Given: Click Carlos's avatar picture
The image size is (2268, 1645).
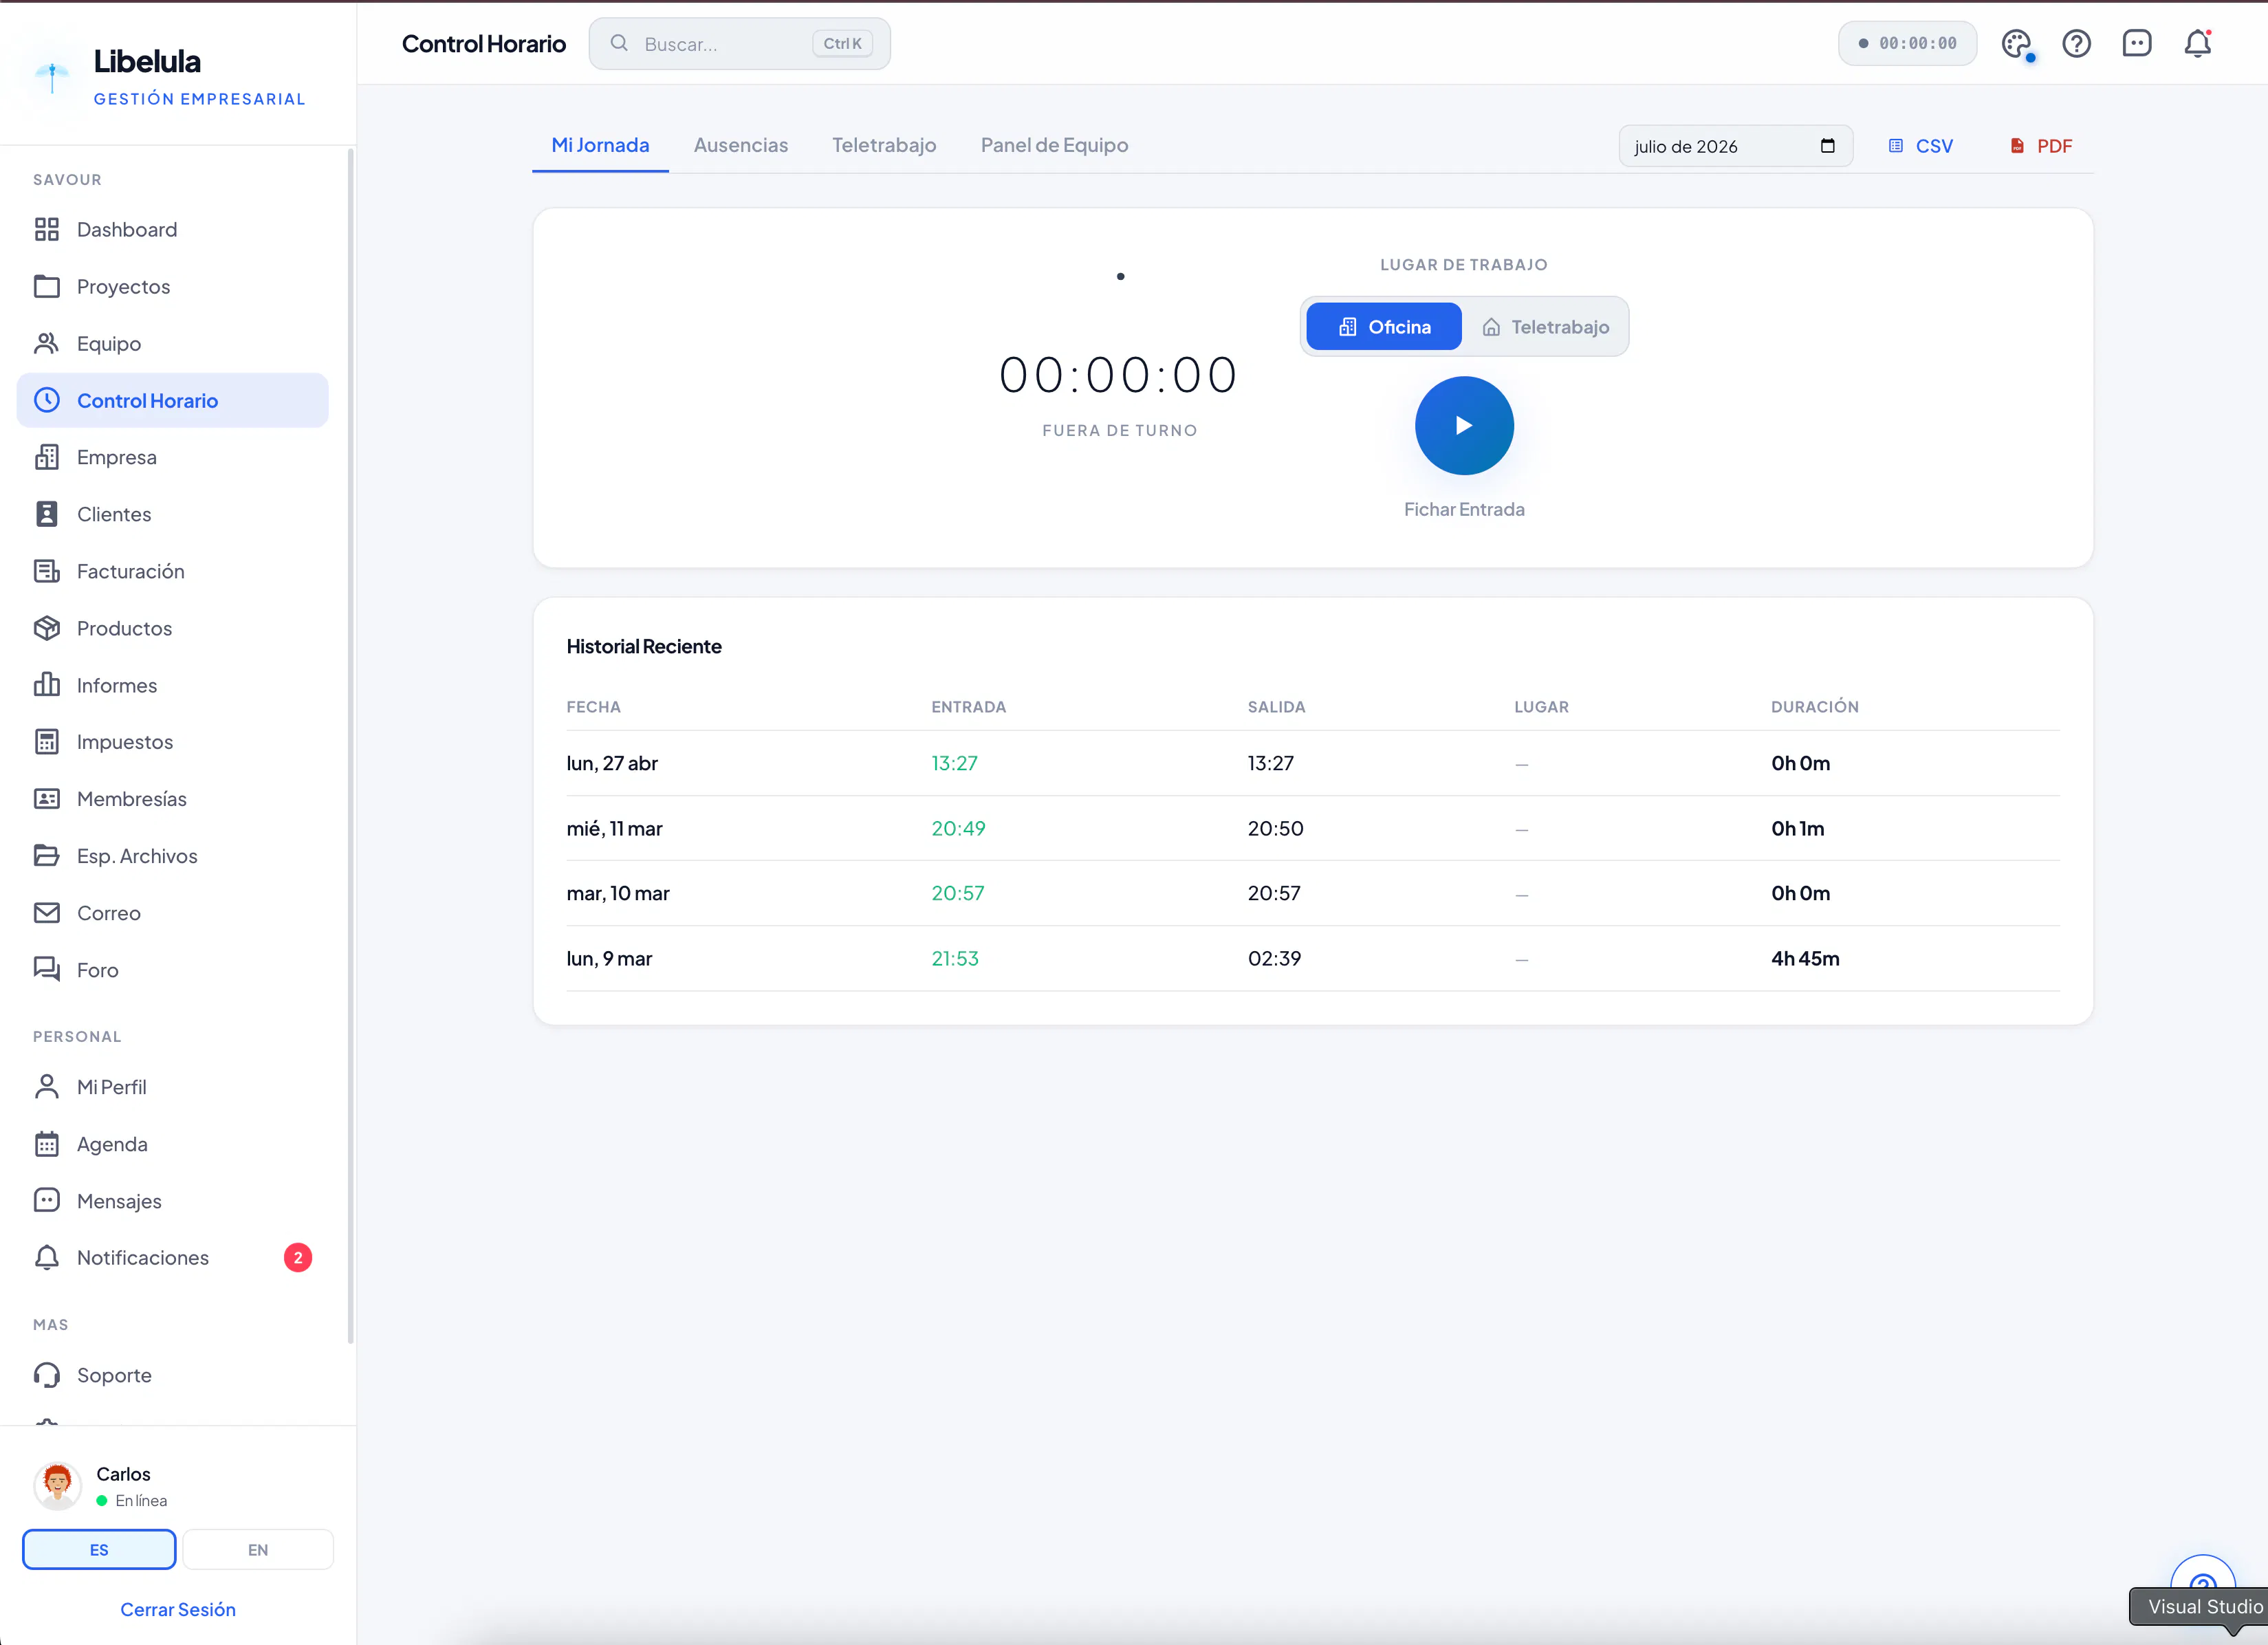Looking at the screenshot, I should click(x=57, y=1485).
